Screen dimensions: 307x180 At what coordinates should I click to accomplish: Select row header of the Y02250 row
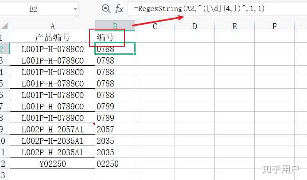[5, 163]
